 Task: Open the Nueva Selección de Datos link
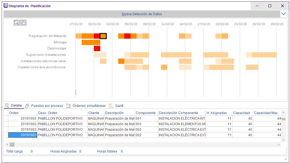pyautogui.click(x=142, y=14)
